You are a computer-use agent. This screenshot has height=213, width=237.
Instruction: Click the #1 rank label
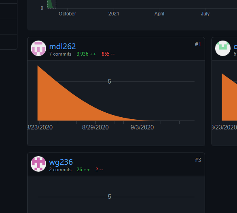pos(198,44)
